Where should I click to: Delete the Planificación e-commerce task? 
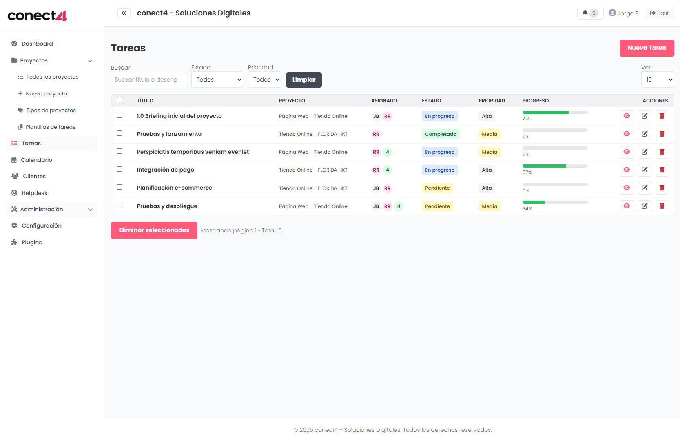[662, 188]
